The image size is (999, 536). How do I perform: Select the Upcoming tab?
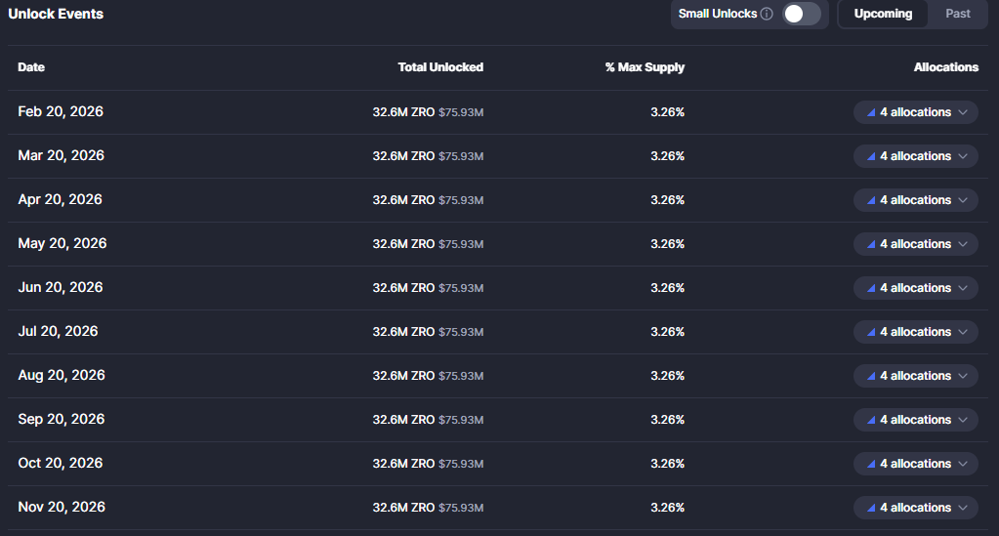(x=883, y=14)
